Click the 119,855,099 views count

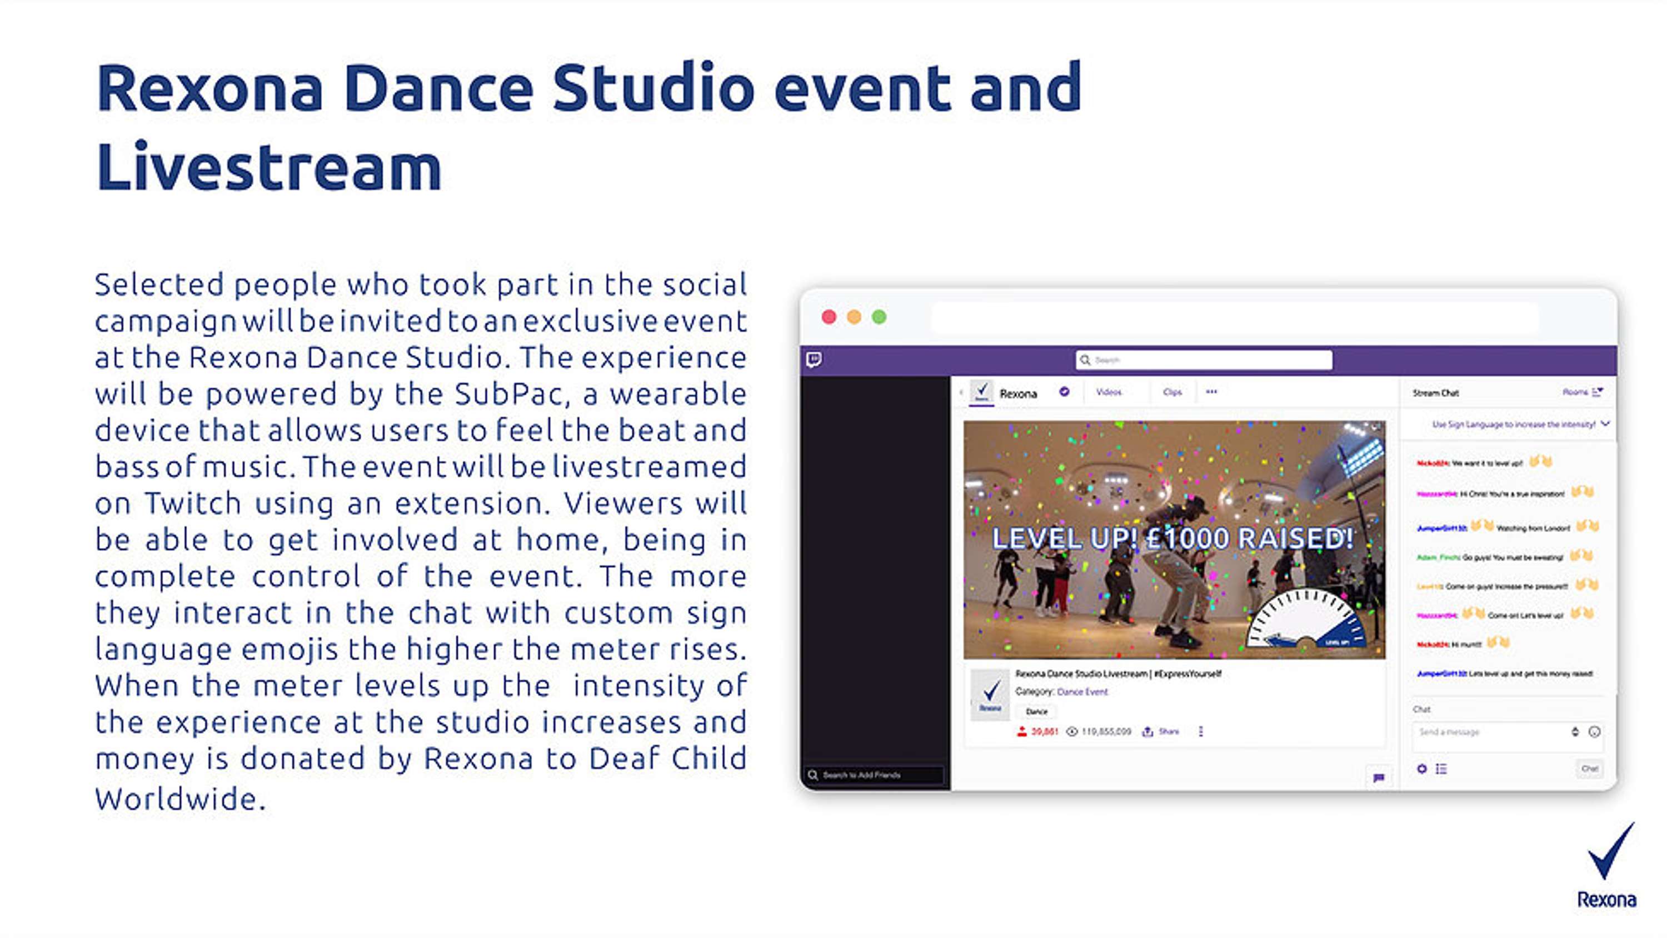click(x=1106, y=731)
